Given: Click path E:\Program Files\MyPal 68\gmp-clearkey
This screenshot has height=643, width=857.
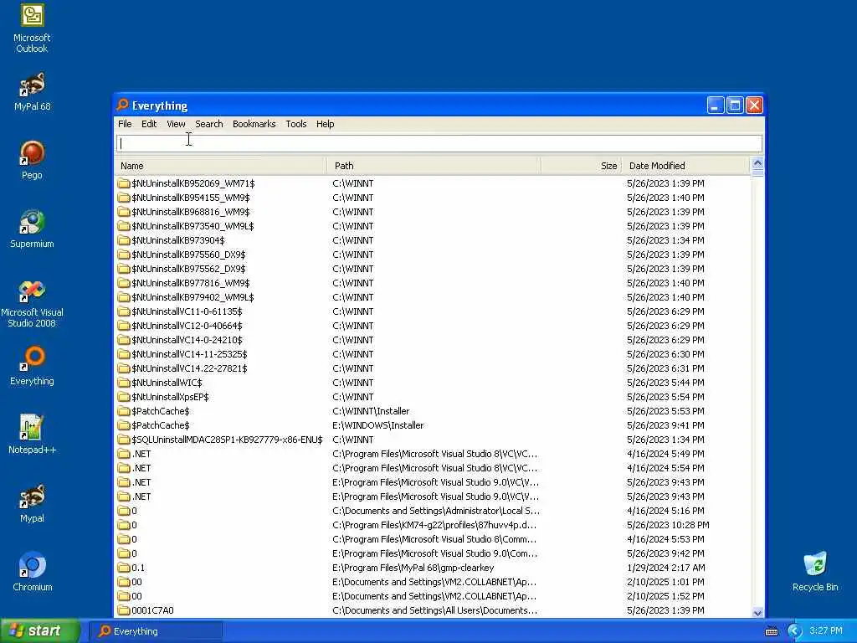Looking at the screenshot, I should (413, 568).
